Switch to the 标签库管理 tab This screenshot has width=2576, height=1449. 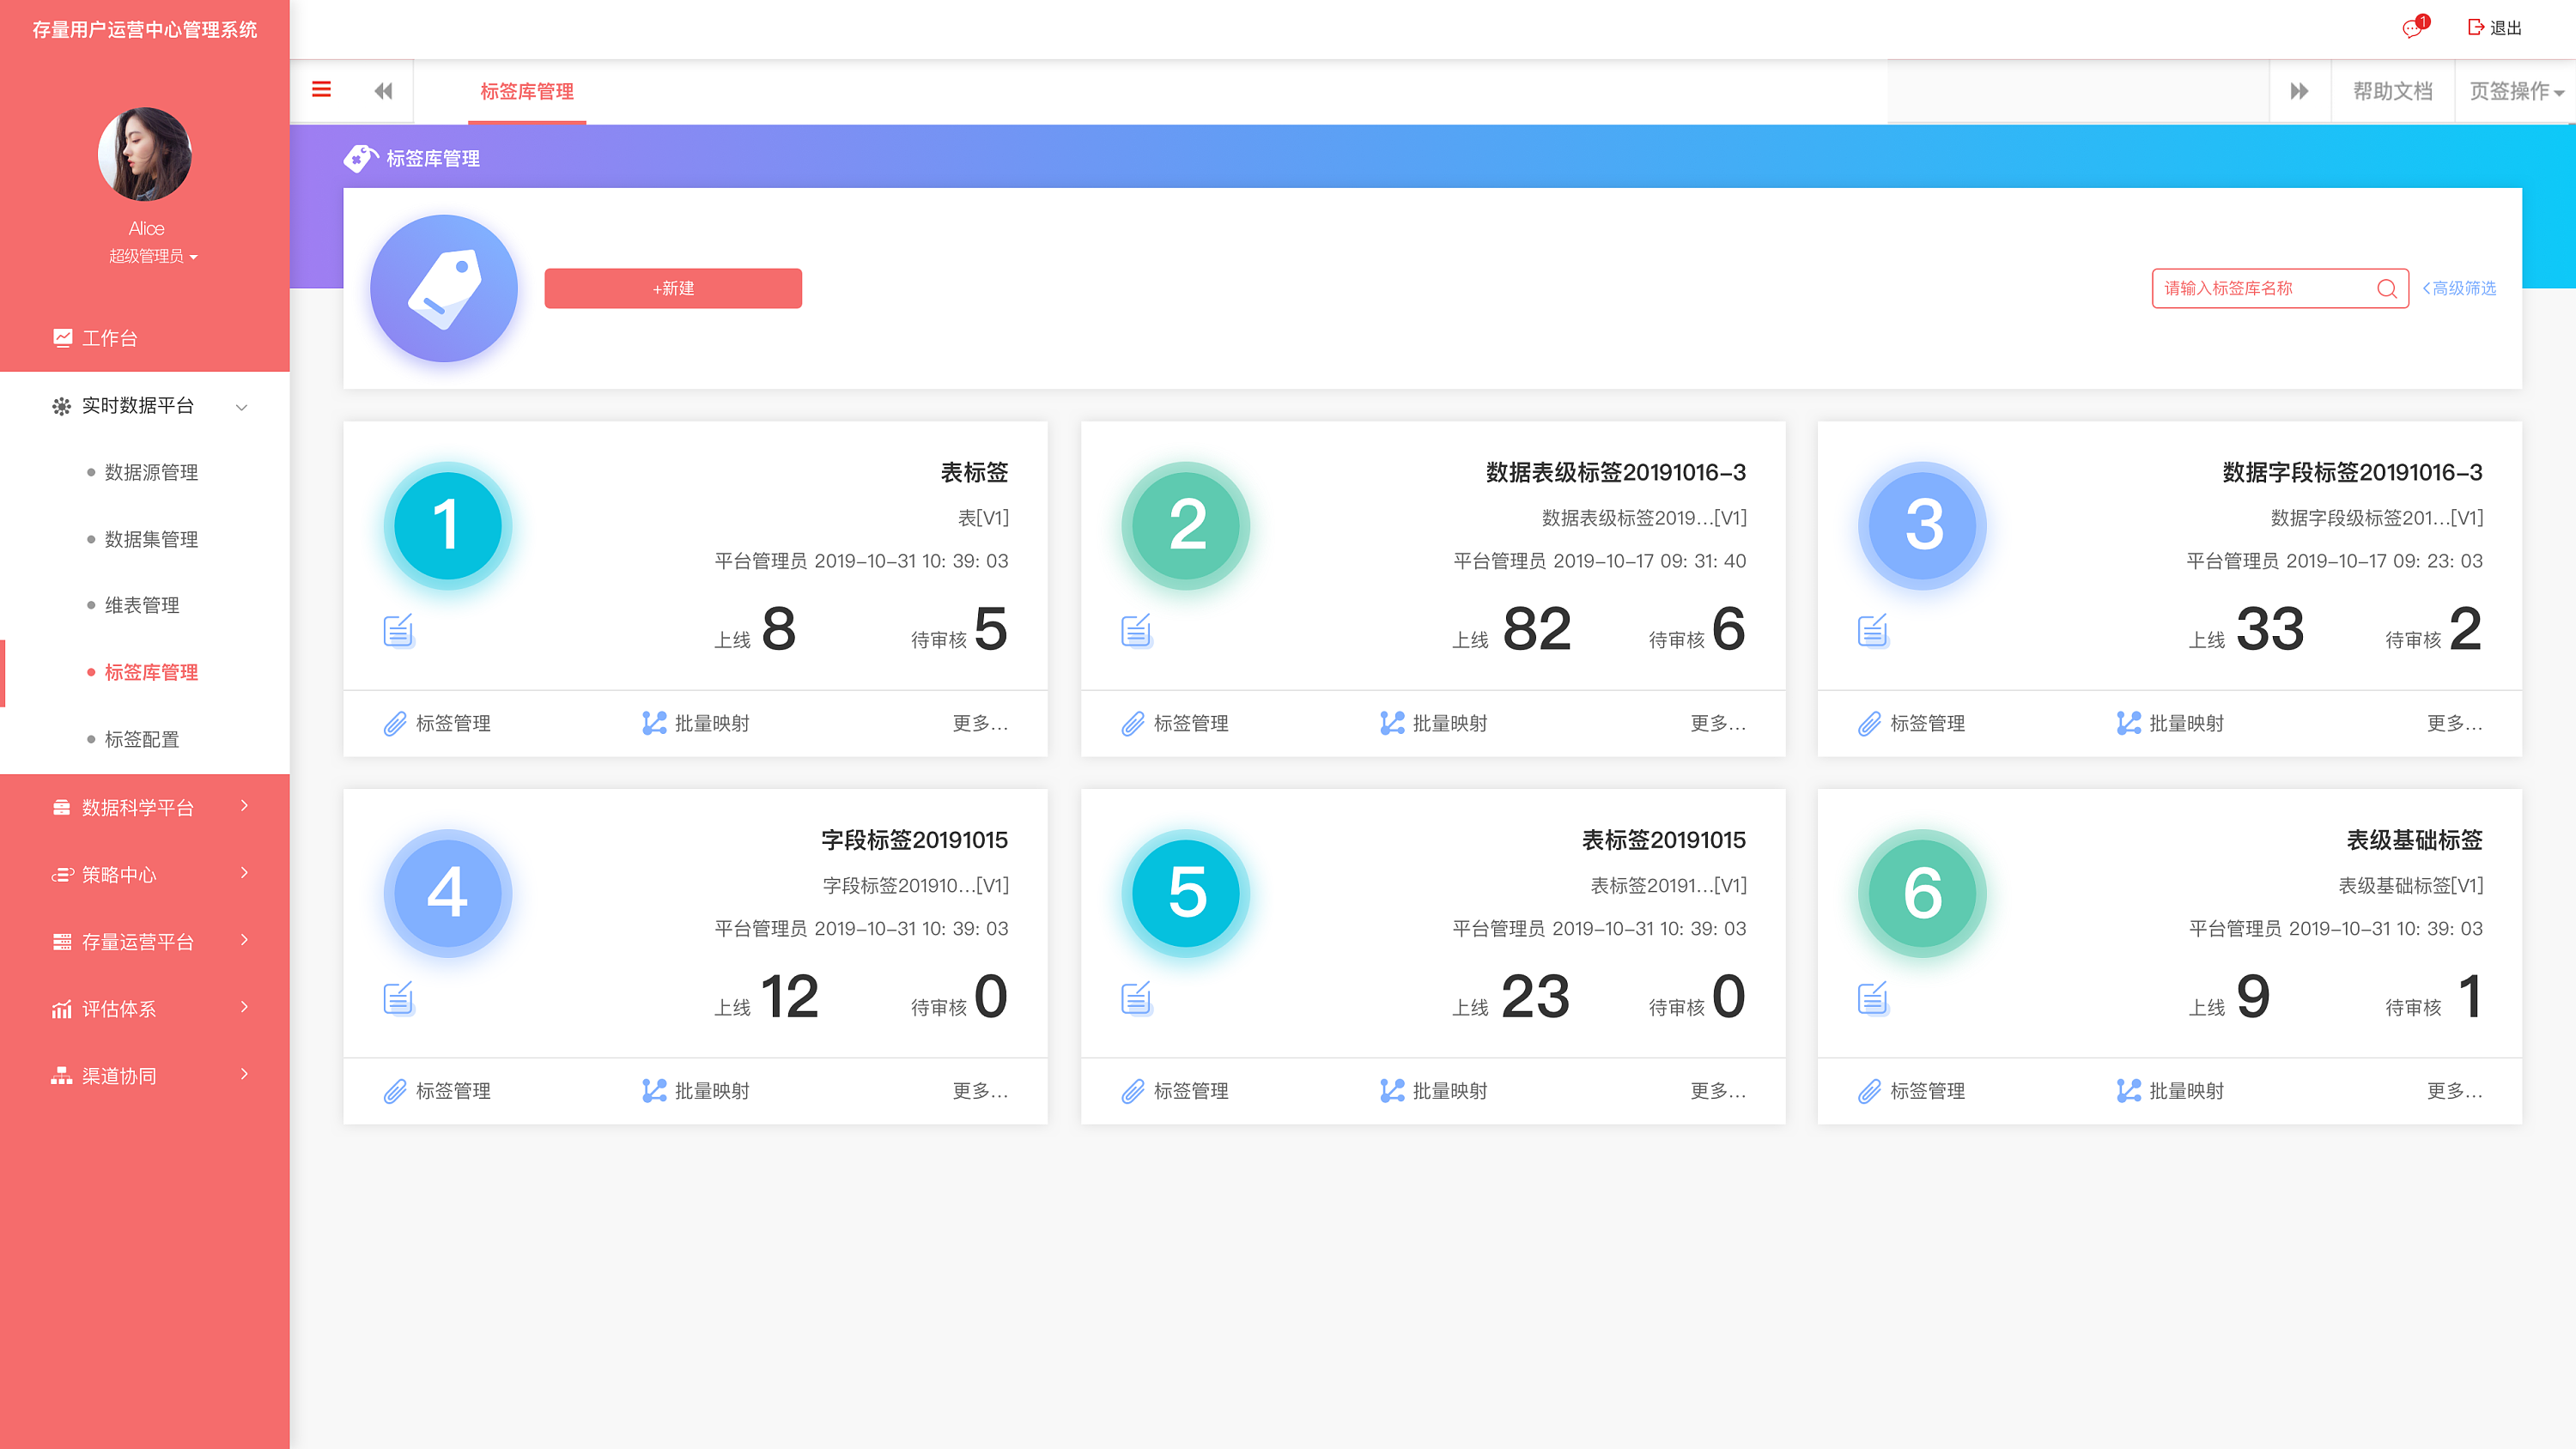coord(527,91)
